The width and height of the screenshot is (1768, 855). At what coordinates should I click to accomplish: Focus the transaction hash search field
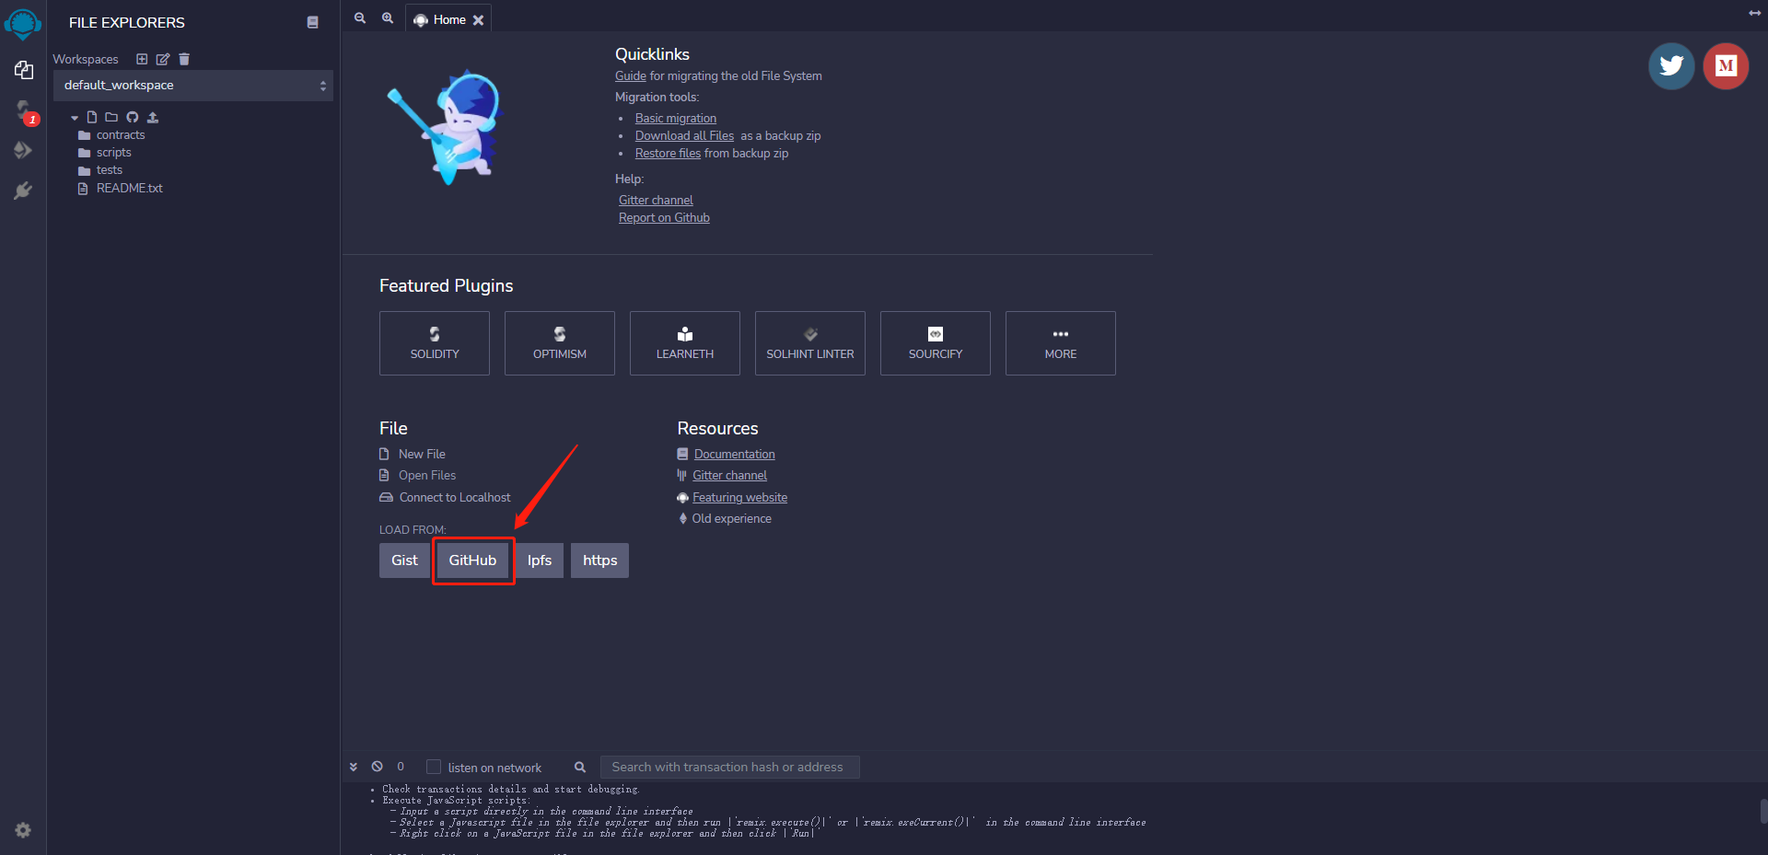[x=729, y=767]
